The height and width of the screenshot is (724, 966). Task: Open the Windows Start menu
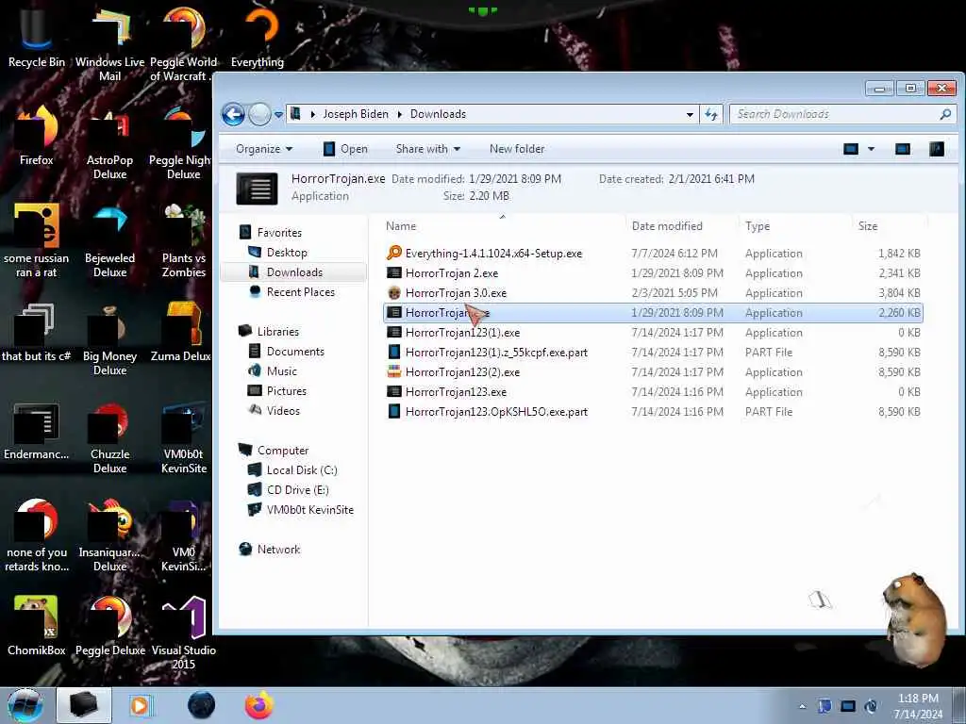(x=25, y=705)
